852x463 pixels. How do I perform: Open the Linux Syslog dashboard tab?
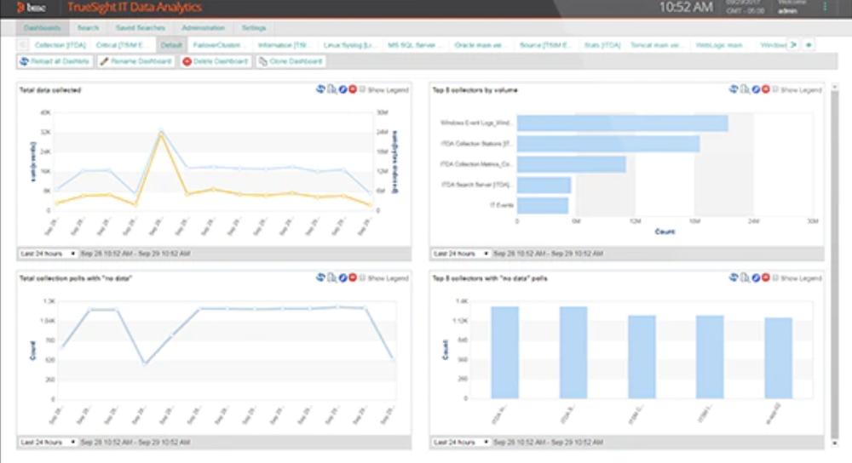(348, 45)
